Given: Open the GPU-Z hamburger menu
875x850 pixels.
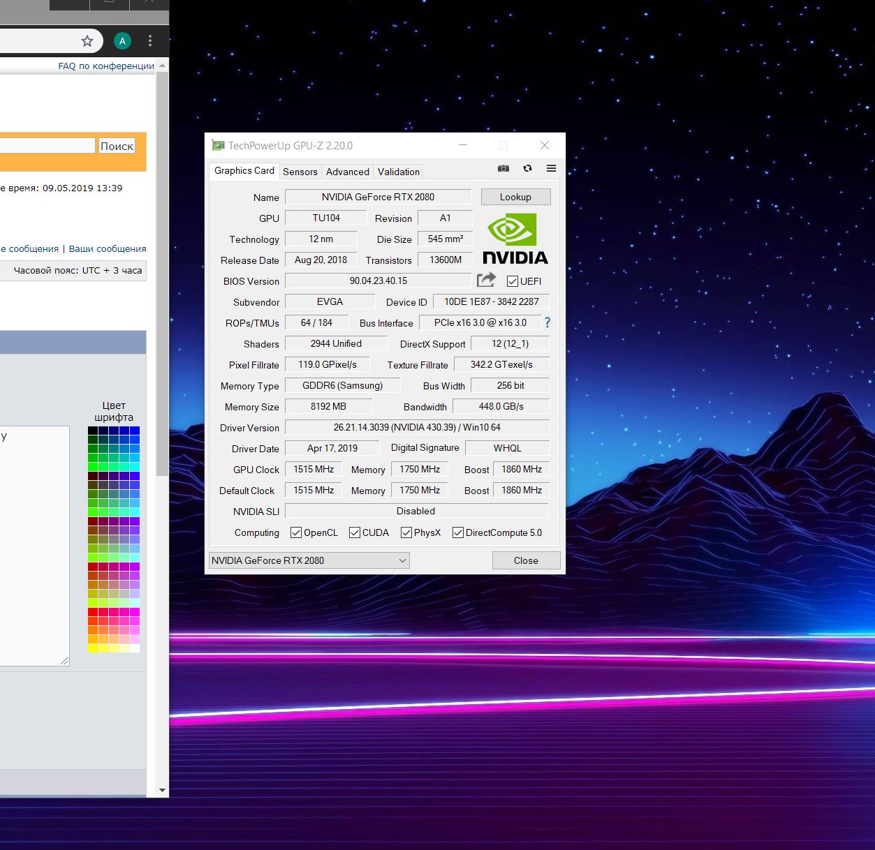Looking at the screenshot, I should 551,168.
